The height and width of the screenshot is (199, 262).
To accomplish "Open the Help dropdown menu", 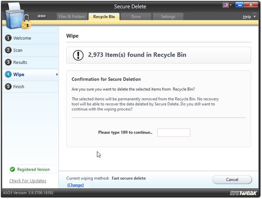I will point(249,17).
